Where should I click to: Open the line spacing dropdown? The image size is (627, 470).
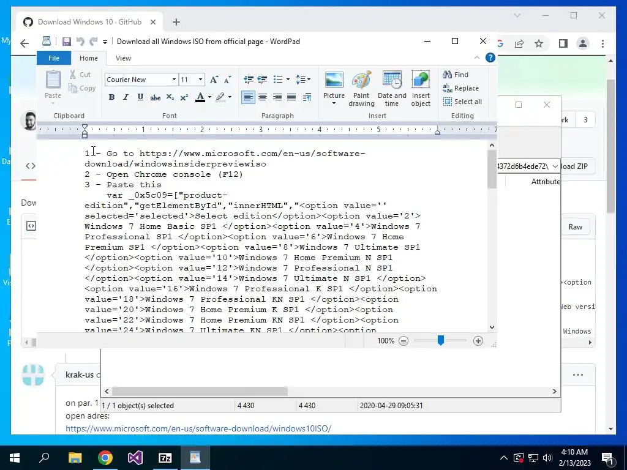click(x=303, y=79)
